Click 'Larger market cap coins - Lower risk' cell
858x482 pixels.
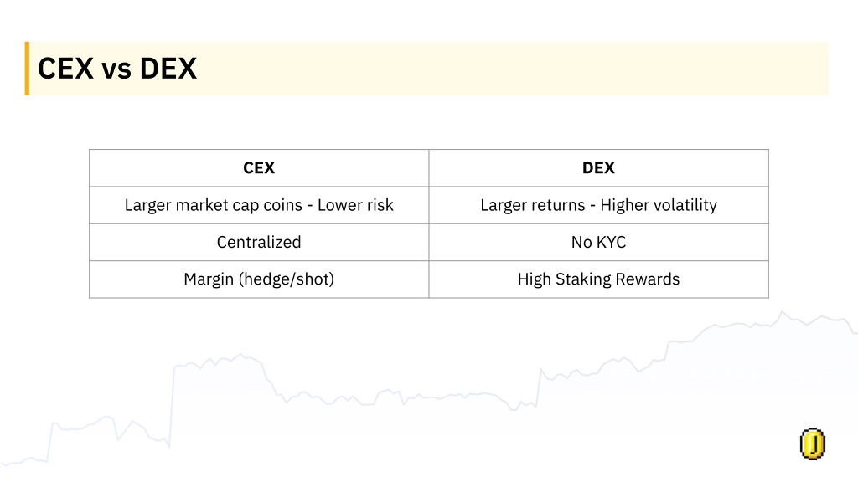click(259, 205)
